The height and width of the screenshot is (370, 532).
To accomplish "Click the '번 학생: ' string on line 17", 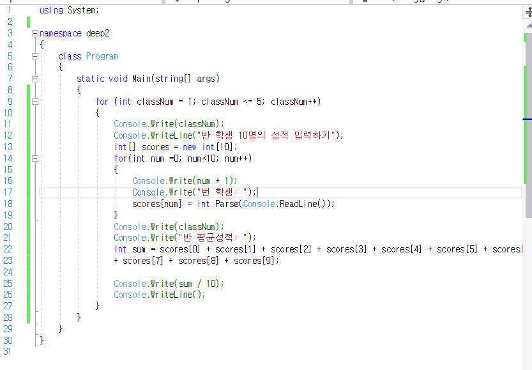I will [222, 192].
